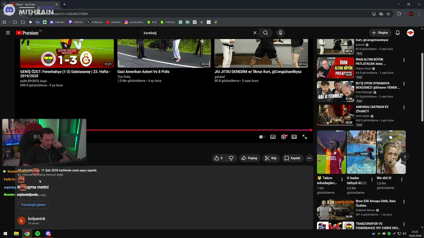The height and width of the screenshot is (238, 424).
Task: Open options for 'O kadar tatlıydı ki' short
Action: coord(372,179)
